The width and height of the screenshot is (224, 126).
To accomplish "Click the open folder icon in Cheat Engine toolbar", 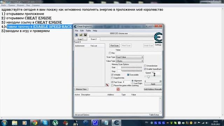I will [x=81, y=35].
